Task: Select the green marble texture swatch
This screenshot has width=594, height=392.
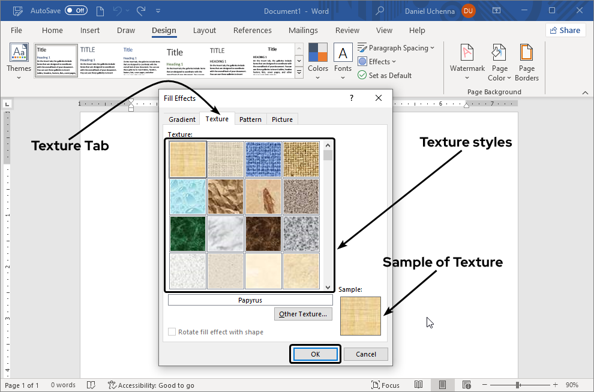Action: click(x=188, y=234)
